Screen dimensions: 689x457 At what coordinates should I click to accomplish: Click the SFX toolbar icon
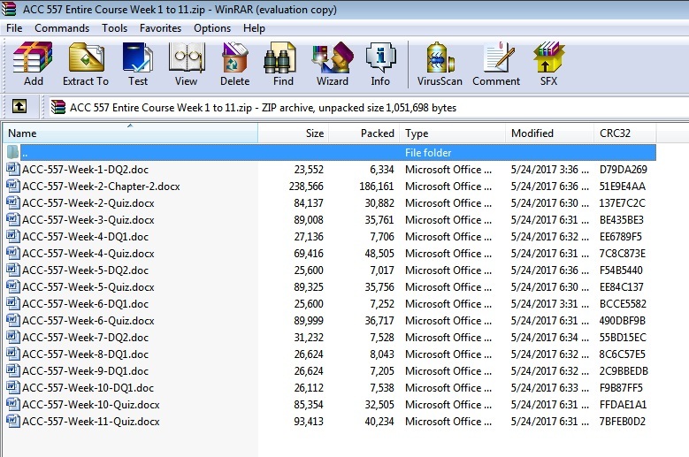548,58
